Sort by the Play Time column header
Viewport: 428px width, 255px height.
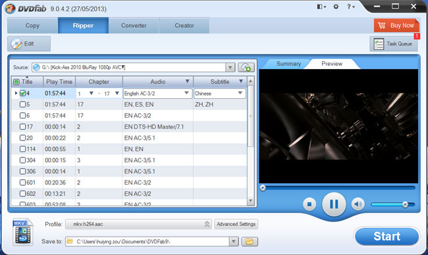click(59, 82)
